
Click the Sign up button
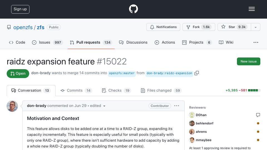20,9
